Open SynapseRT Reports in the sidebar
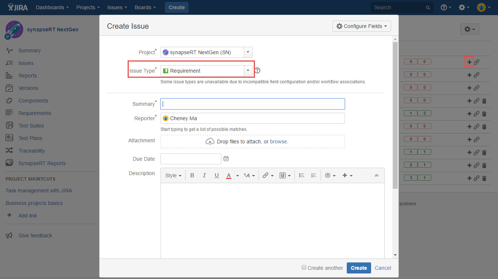The image size is (498, 279). point(42,163)
